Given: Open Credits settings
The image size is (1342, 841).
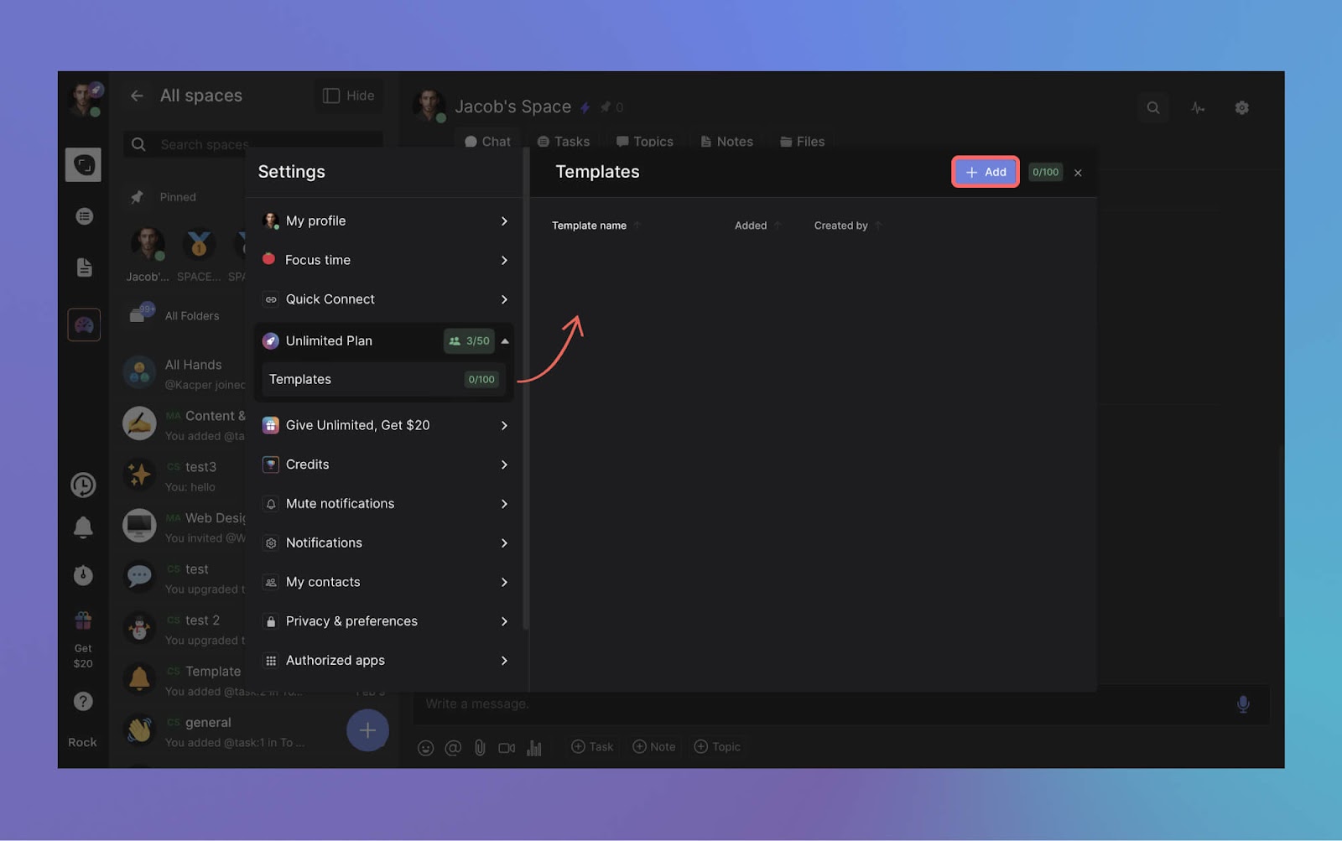Looking at the screenshot, I should [x=384, y=465].
